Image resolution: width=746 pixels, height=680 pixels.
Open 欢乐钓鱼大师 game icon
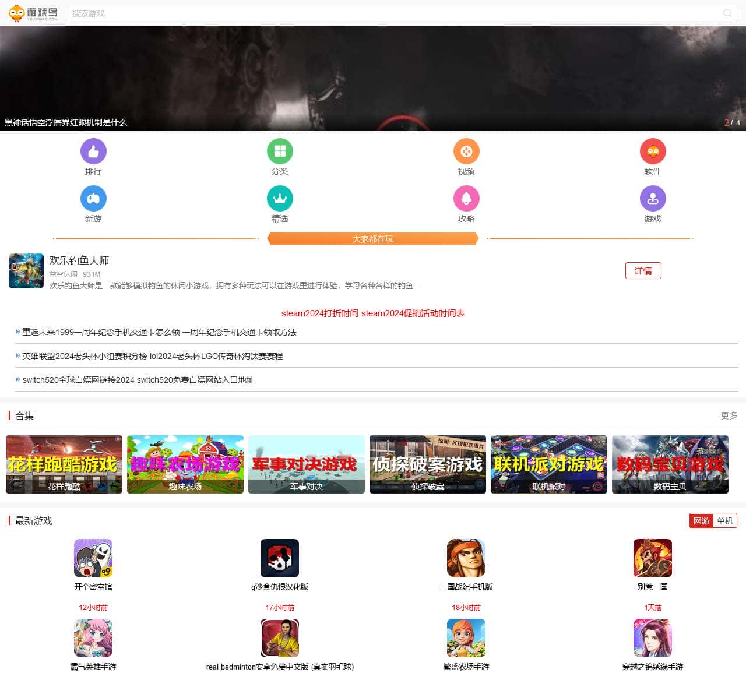tap(26, 271)
